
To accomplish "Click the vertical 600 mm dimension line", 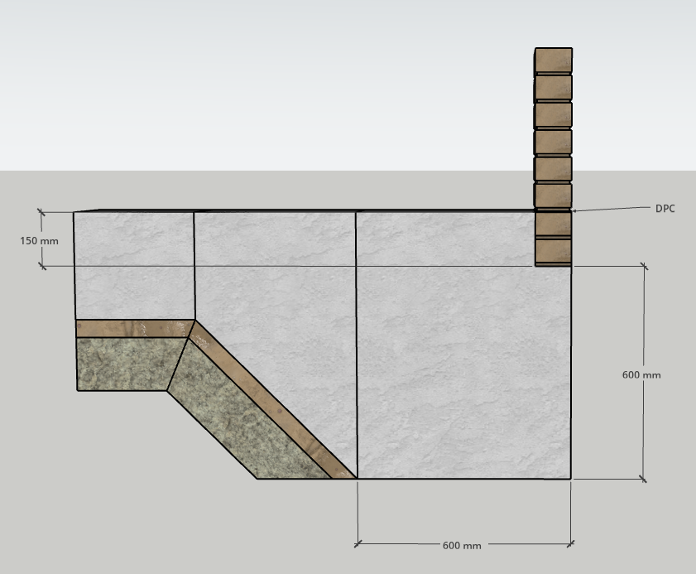I will [x=644, y=315].
